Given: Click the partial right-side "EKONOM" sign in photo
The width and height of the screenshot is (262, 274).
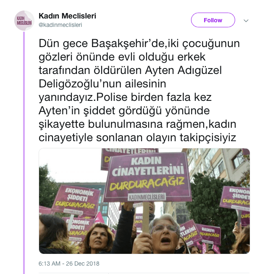Looking at the screenshot, I should coord(235,198).
